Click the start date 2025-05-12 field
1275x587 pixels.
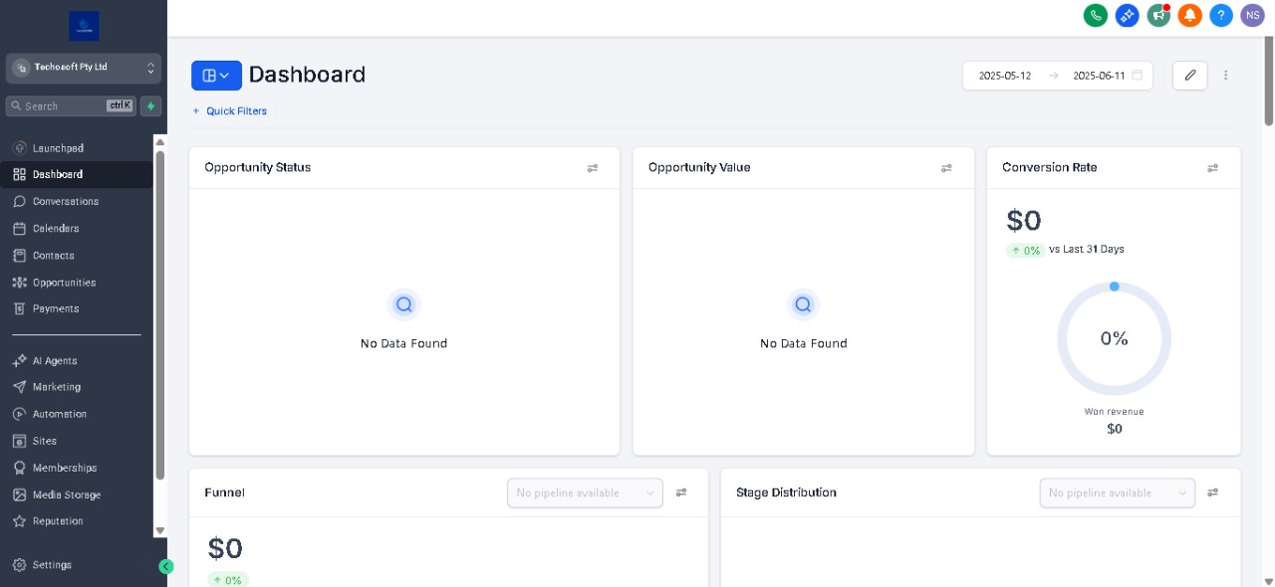point(1005,76)
